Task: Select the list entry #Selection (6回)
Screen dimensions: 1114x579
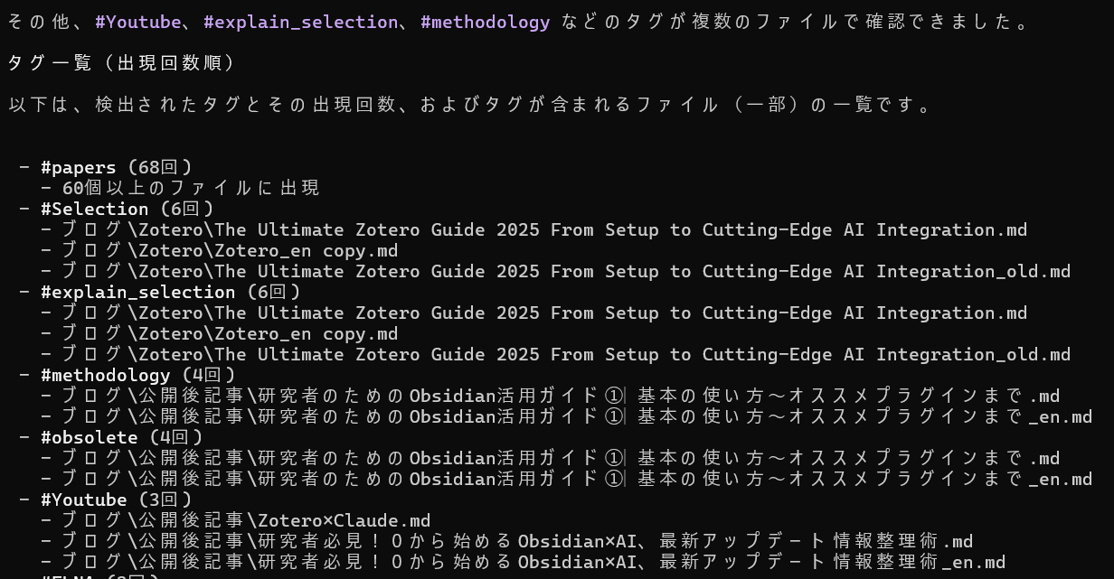Action: tap(127, 209)
